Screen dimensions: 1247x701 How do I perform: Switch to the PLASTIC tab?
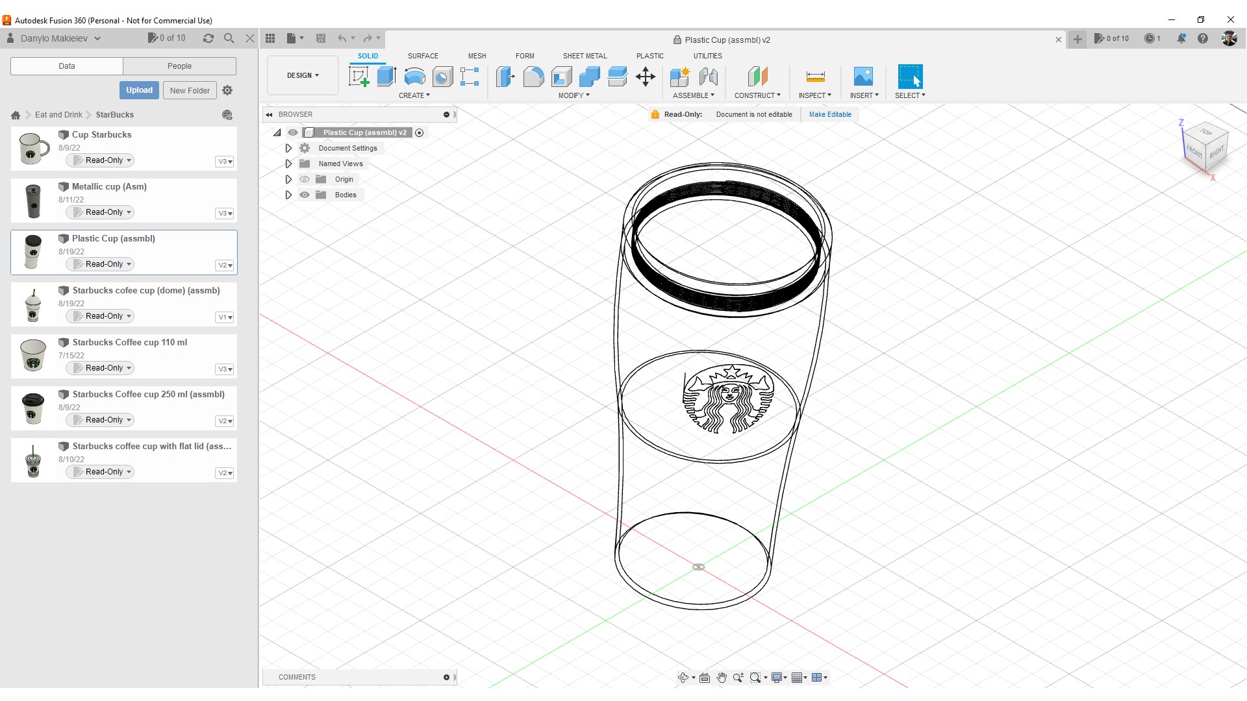pyautogui.click(x=649, y=56)
